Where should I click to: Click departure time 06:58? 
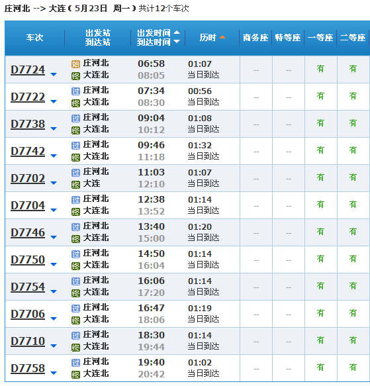[151, 64]
